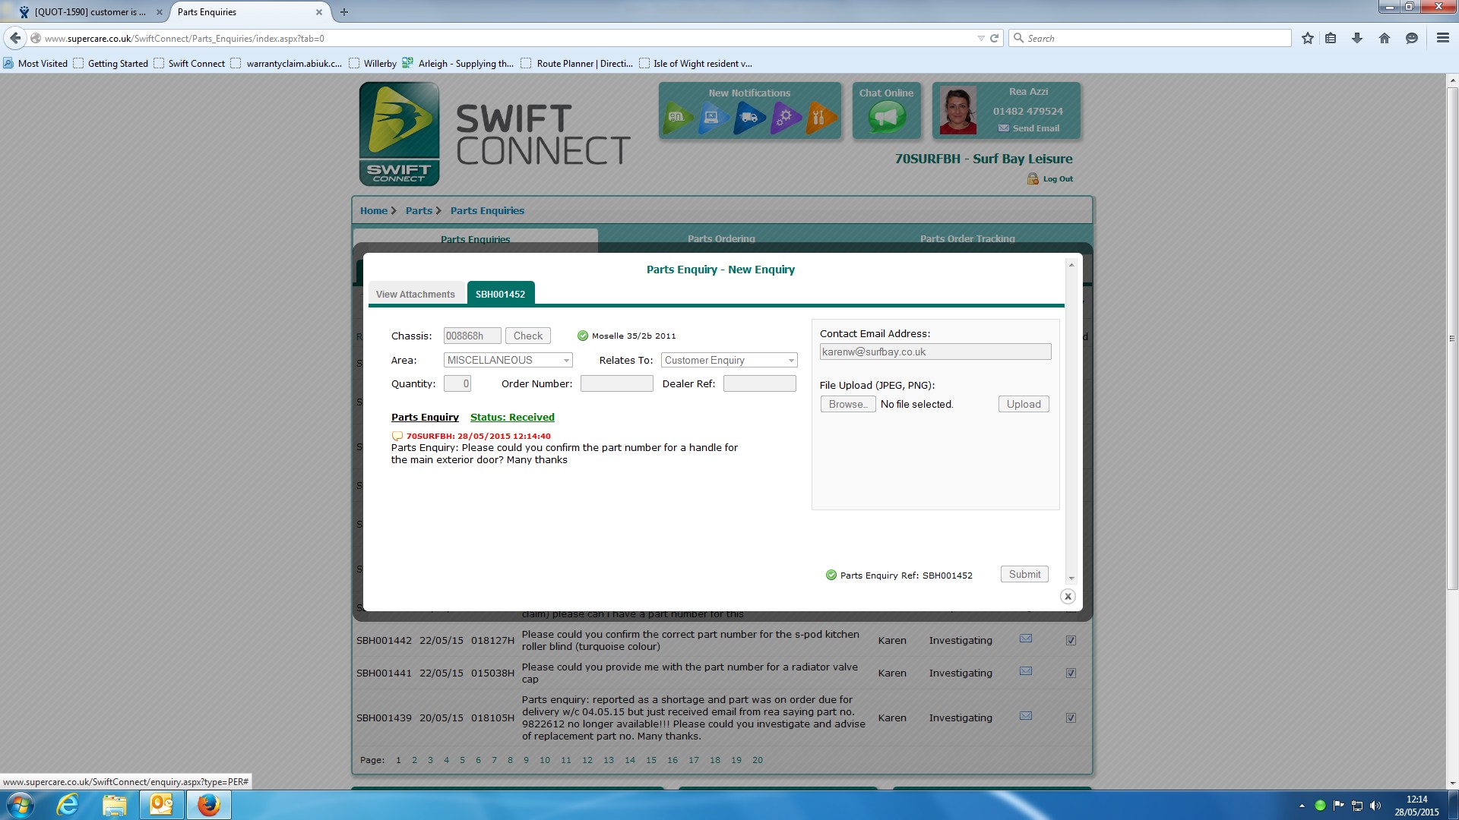
Task: Click the purple gears notification icon
Action: [x=785, y=118]
